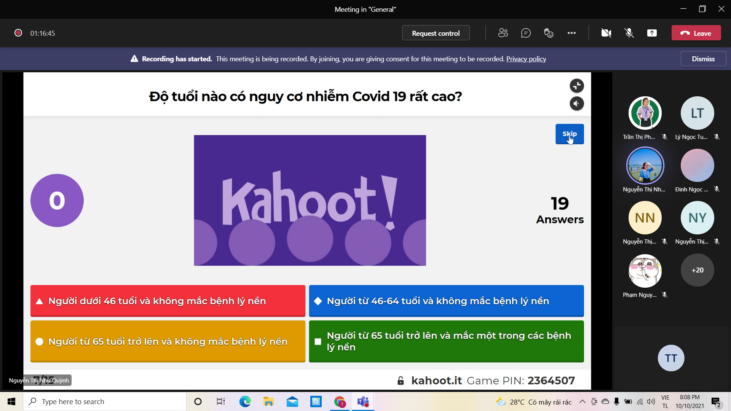The width and height of the screenshot is (731, 411).
Task: Click the taskbar search box
Action: click(105, 401)
